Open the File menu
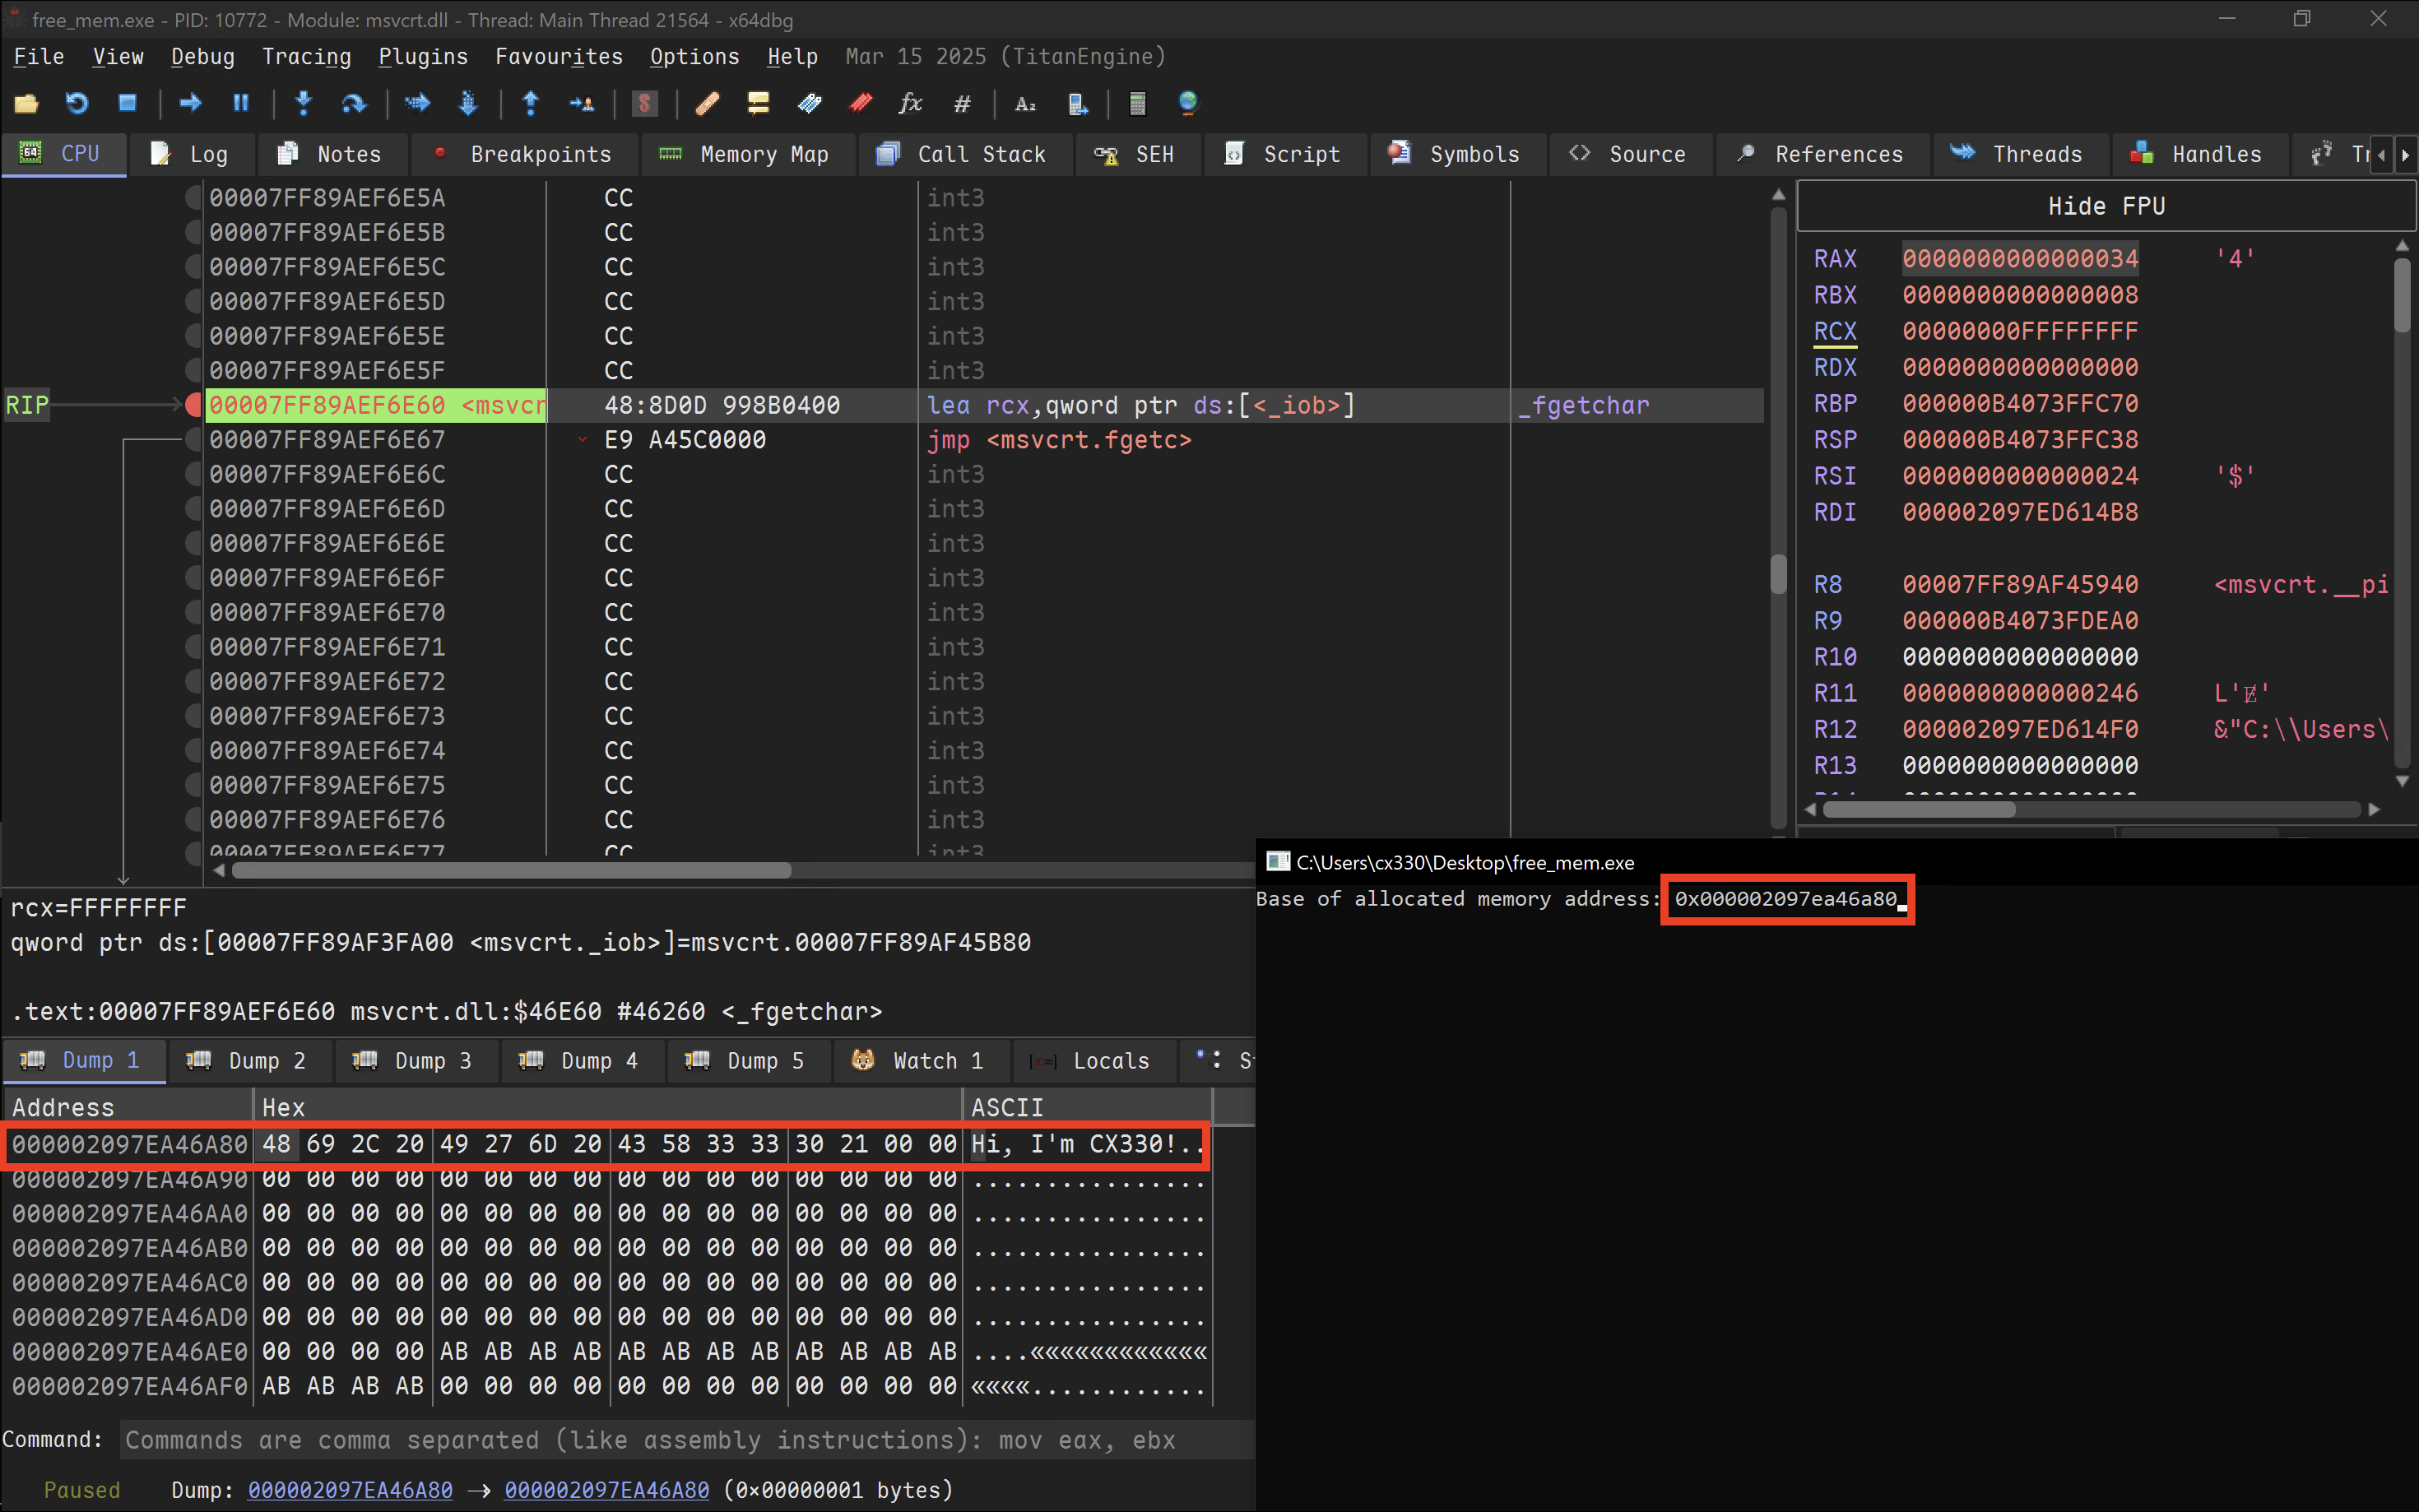 coord(38,56)
